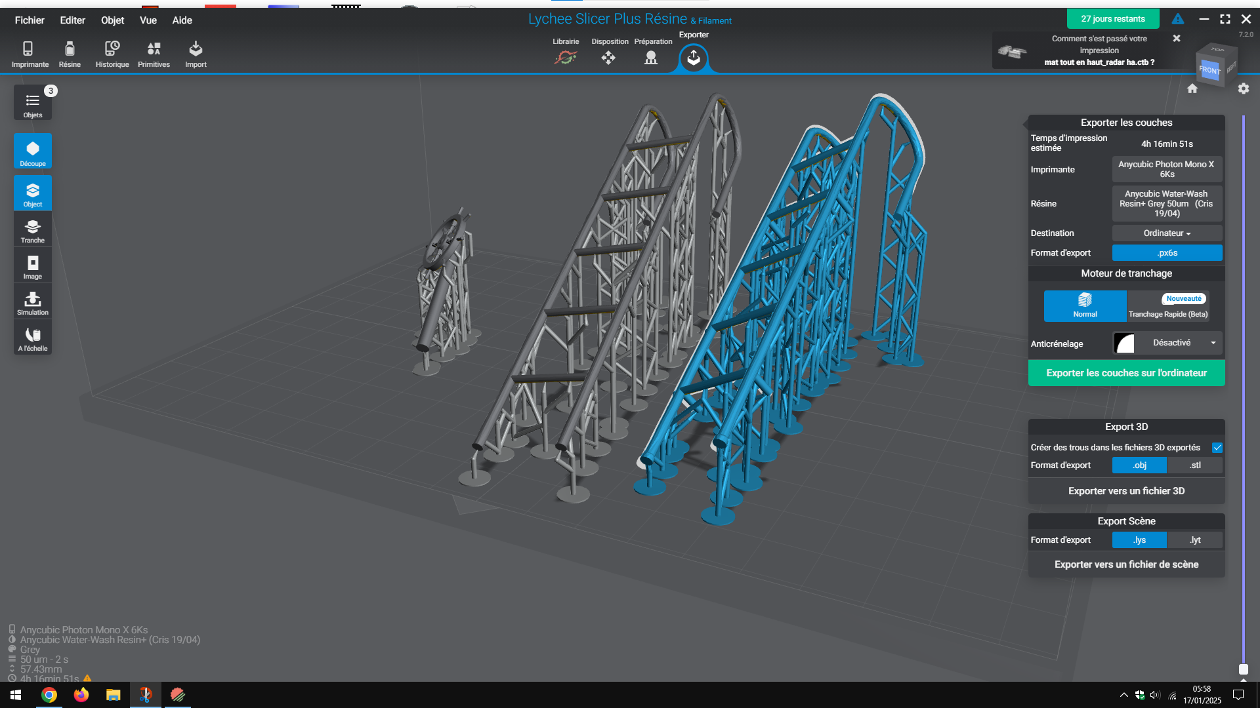Open the Objets list panel

point(33,104)
